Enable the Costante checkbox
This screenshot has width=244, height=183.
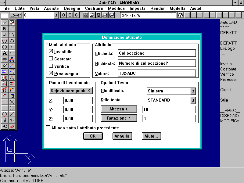[51, 59]
